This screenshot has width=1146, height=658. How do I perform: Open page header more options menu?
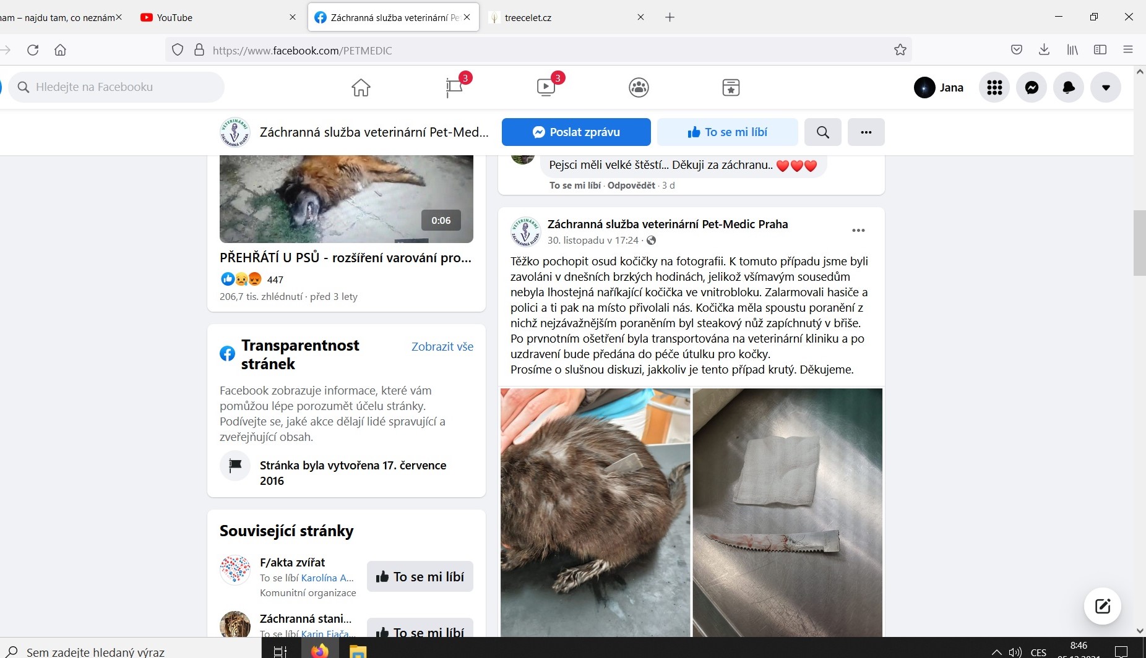[x=866, y=132]
